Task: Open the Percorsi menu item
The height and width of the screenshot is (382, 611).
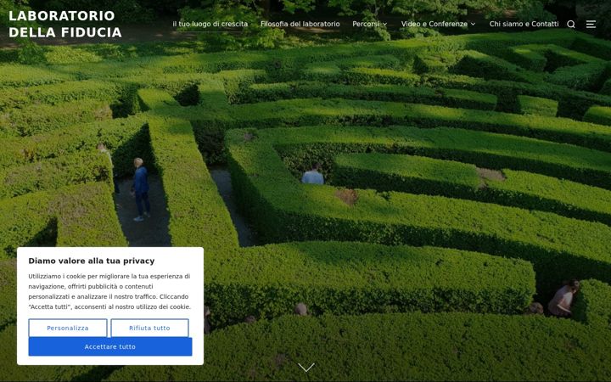Action: pos(366,24)
